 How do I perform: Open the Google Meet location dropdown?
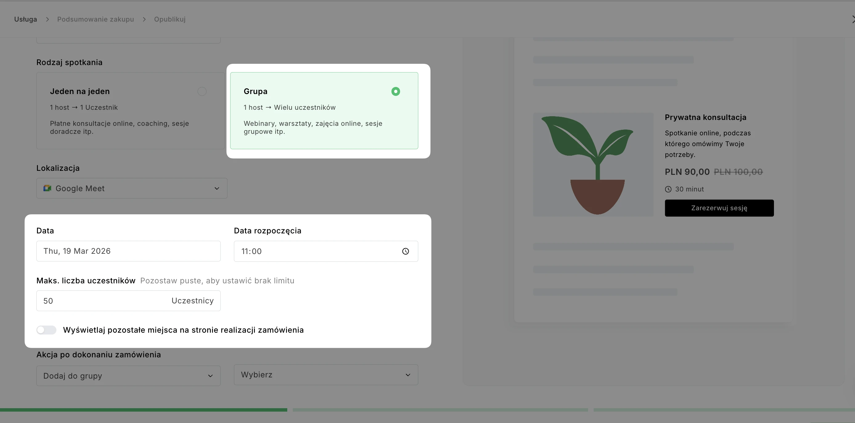(131, 188)
